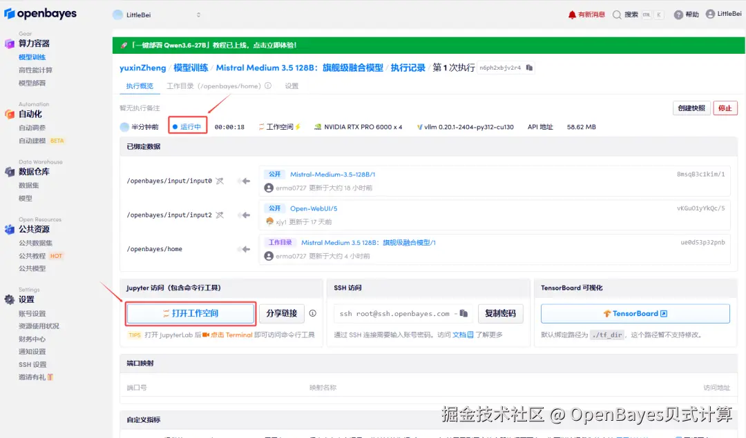Open the Mistral Medium 3.5 128B working directory link
Screen dimensions: 746x438
(368, 243)
